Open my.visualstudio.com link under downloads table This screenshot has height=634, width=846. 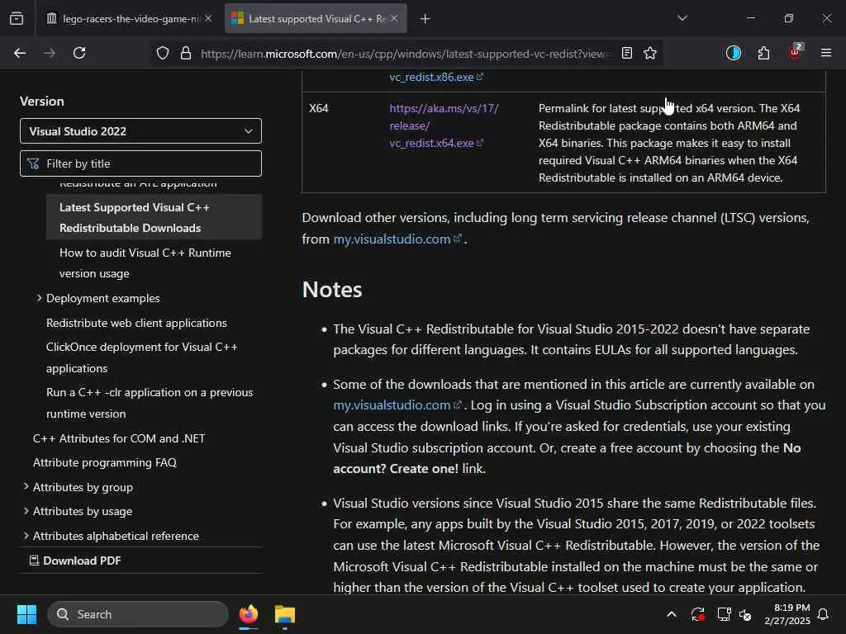click(397, 239)
